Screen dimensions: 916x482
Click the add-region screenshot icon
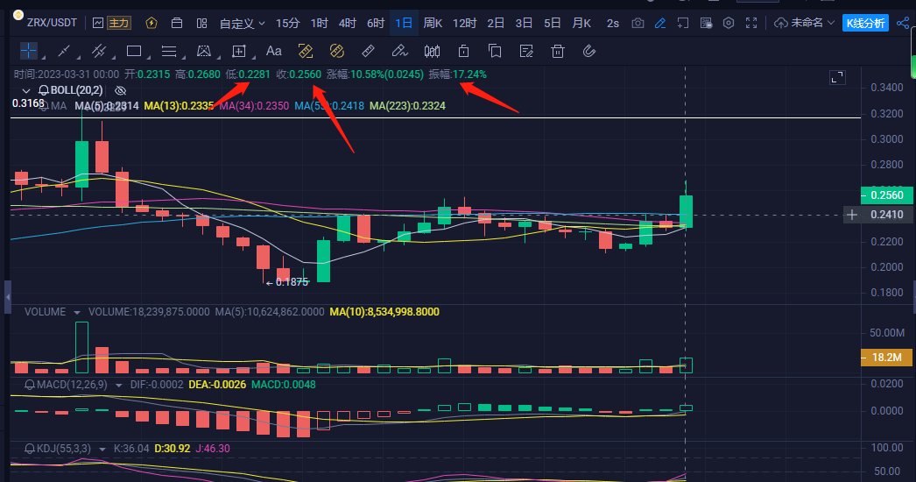682,23
